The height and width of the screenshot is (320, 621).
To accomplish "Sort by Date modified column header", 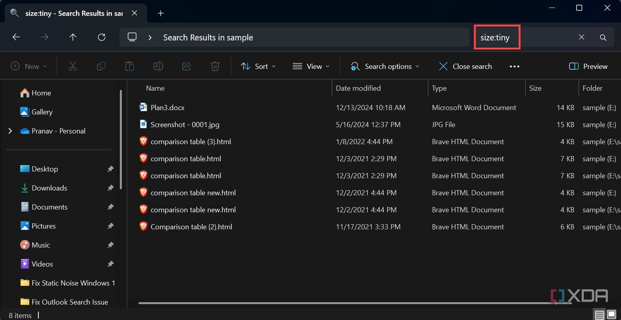I will pos(358,88).
